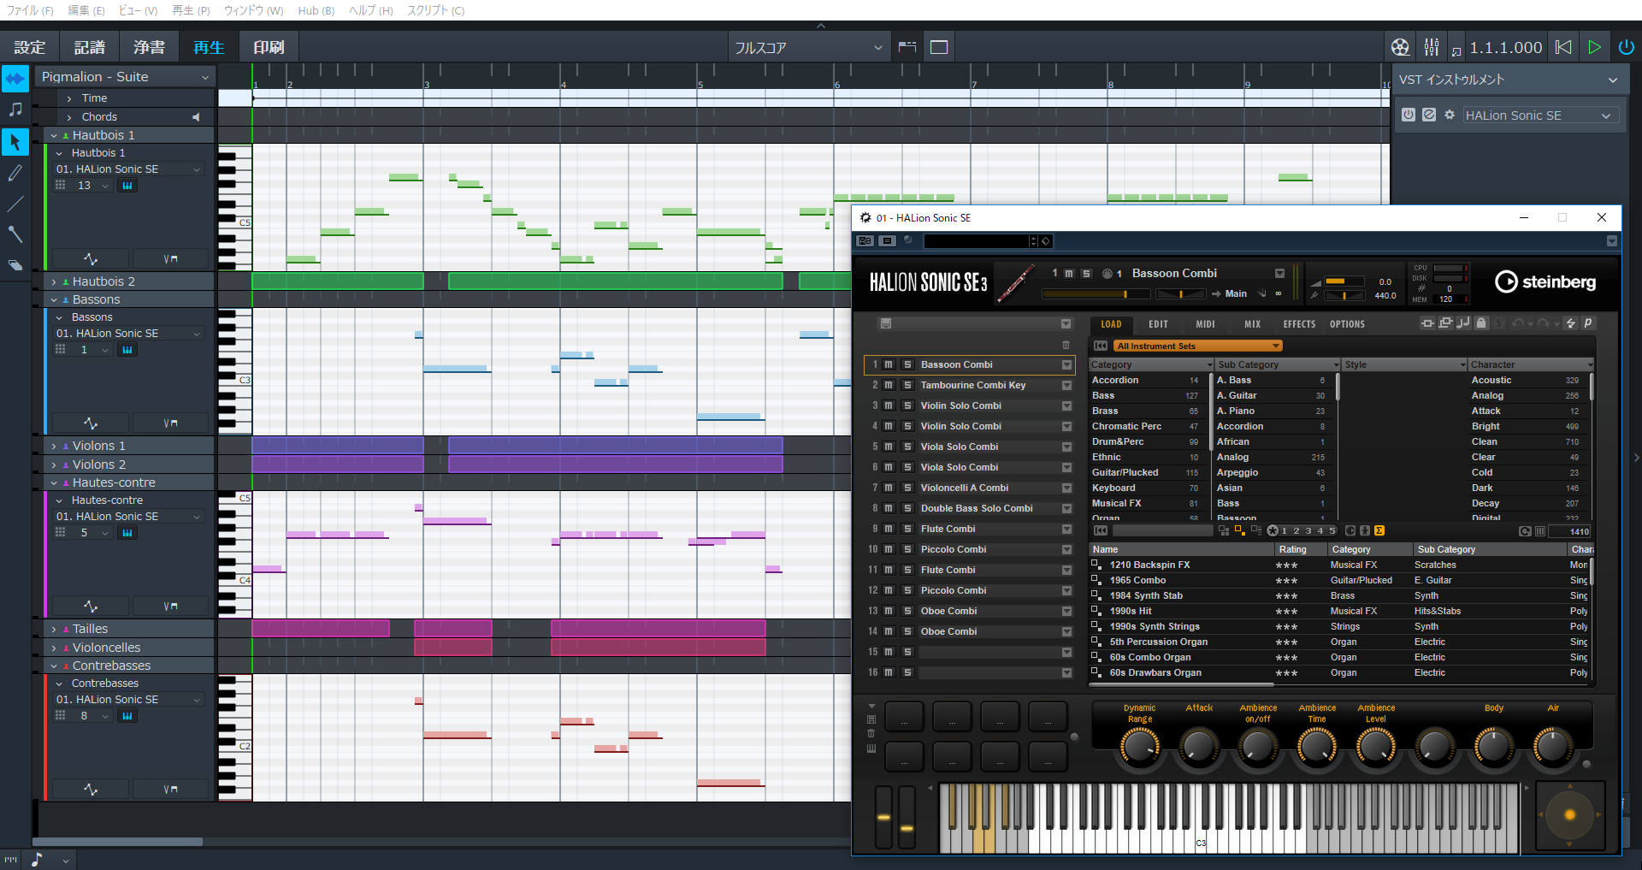Screen dimensions: 1642x870
Task: Select the arrow selection tool in left toolbox
Action: point(15,142)
